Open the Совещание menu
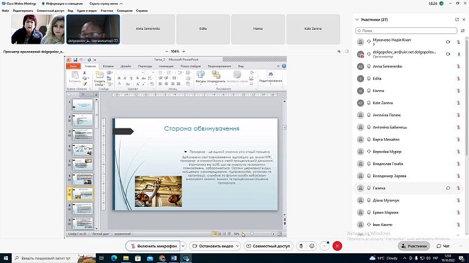Screen dimensions: 469x263 (125, 10)
